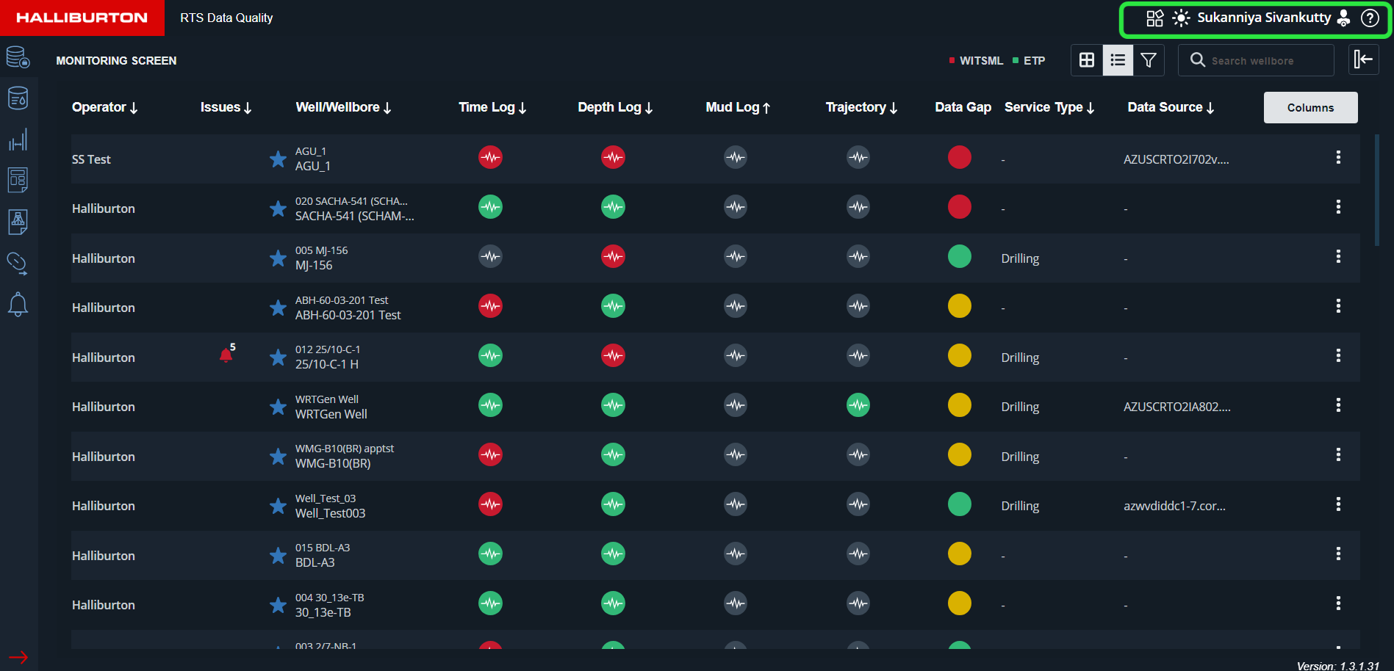Screen dimensions: 1394x671
Task: Open the notifications bell in sidebar
Action: [18, 304]
